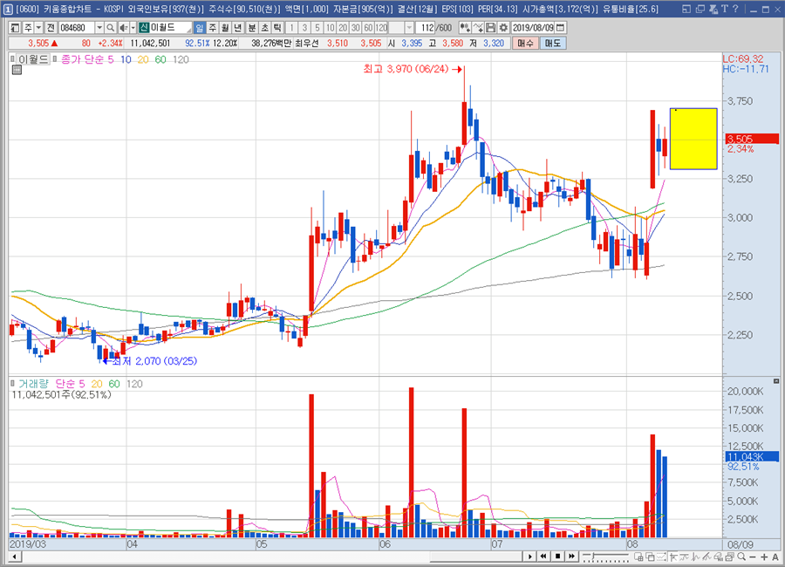Click the first bottom toolbar chart-add icon
This screenshot has height=567, width=785.
coord(638,557)
